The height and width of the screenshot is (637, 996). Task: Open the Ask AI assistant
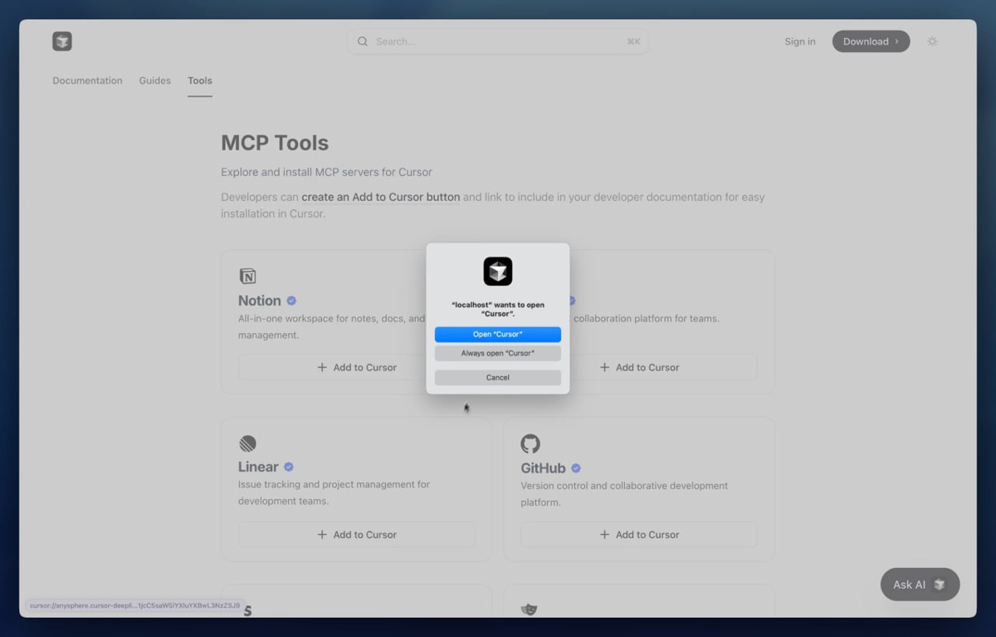click(x=920, y=585)
